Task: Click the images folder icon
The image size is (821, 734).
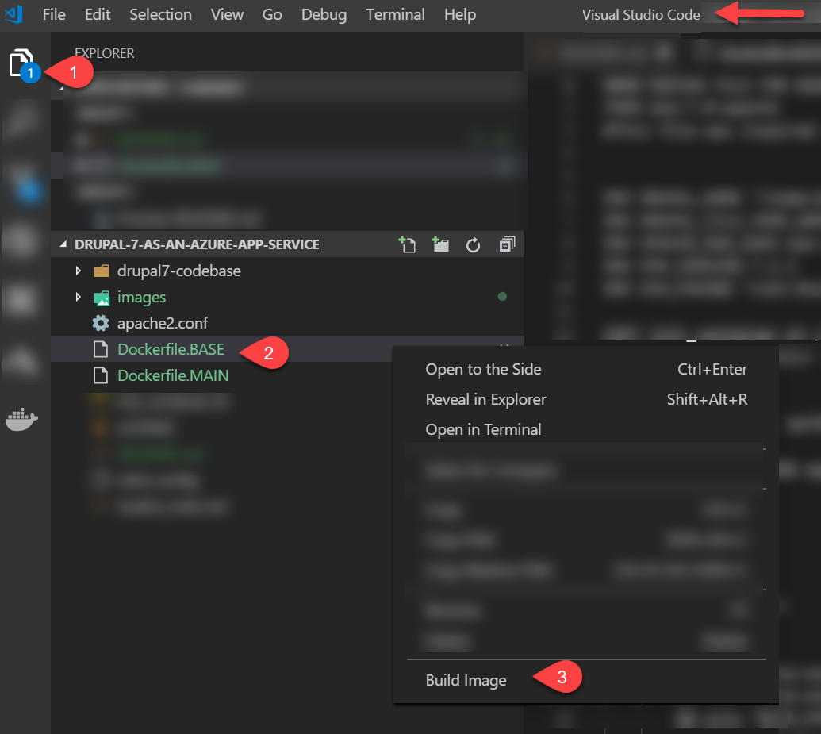Action: click(x=101, y=298)
